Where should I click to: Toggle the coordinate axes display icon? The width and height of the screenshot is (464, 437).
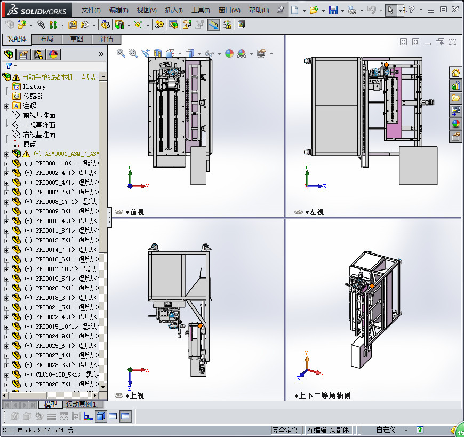pyautogui.click(x=88, y=416)
